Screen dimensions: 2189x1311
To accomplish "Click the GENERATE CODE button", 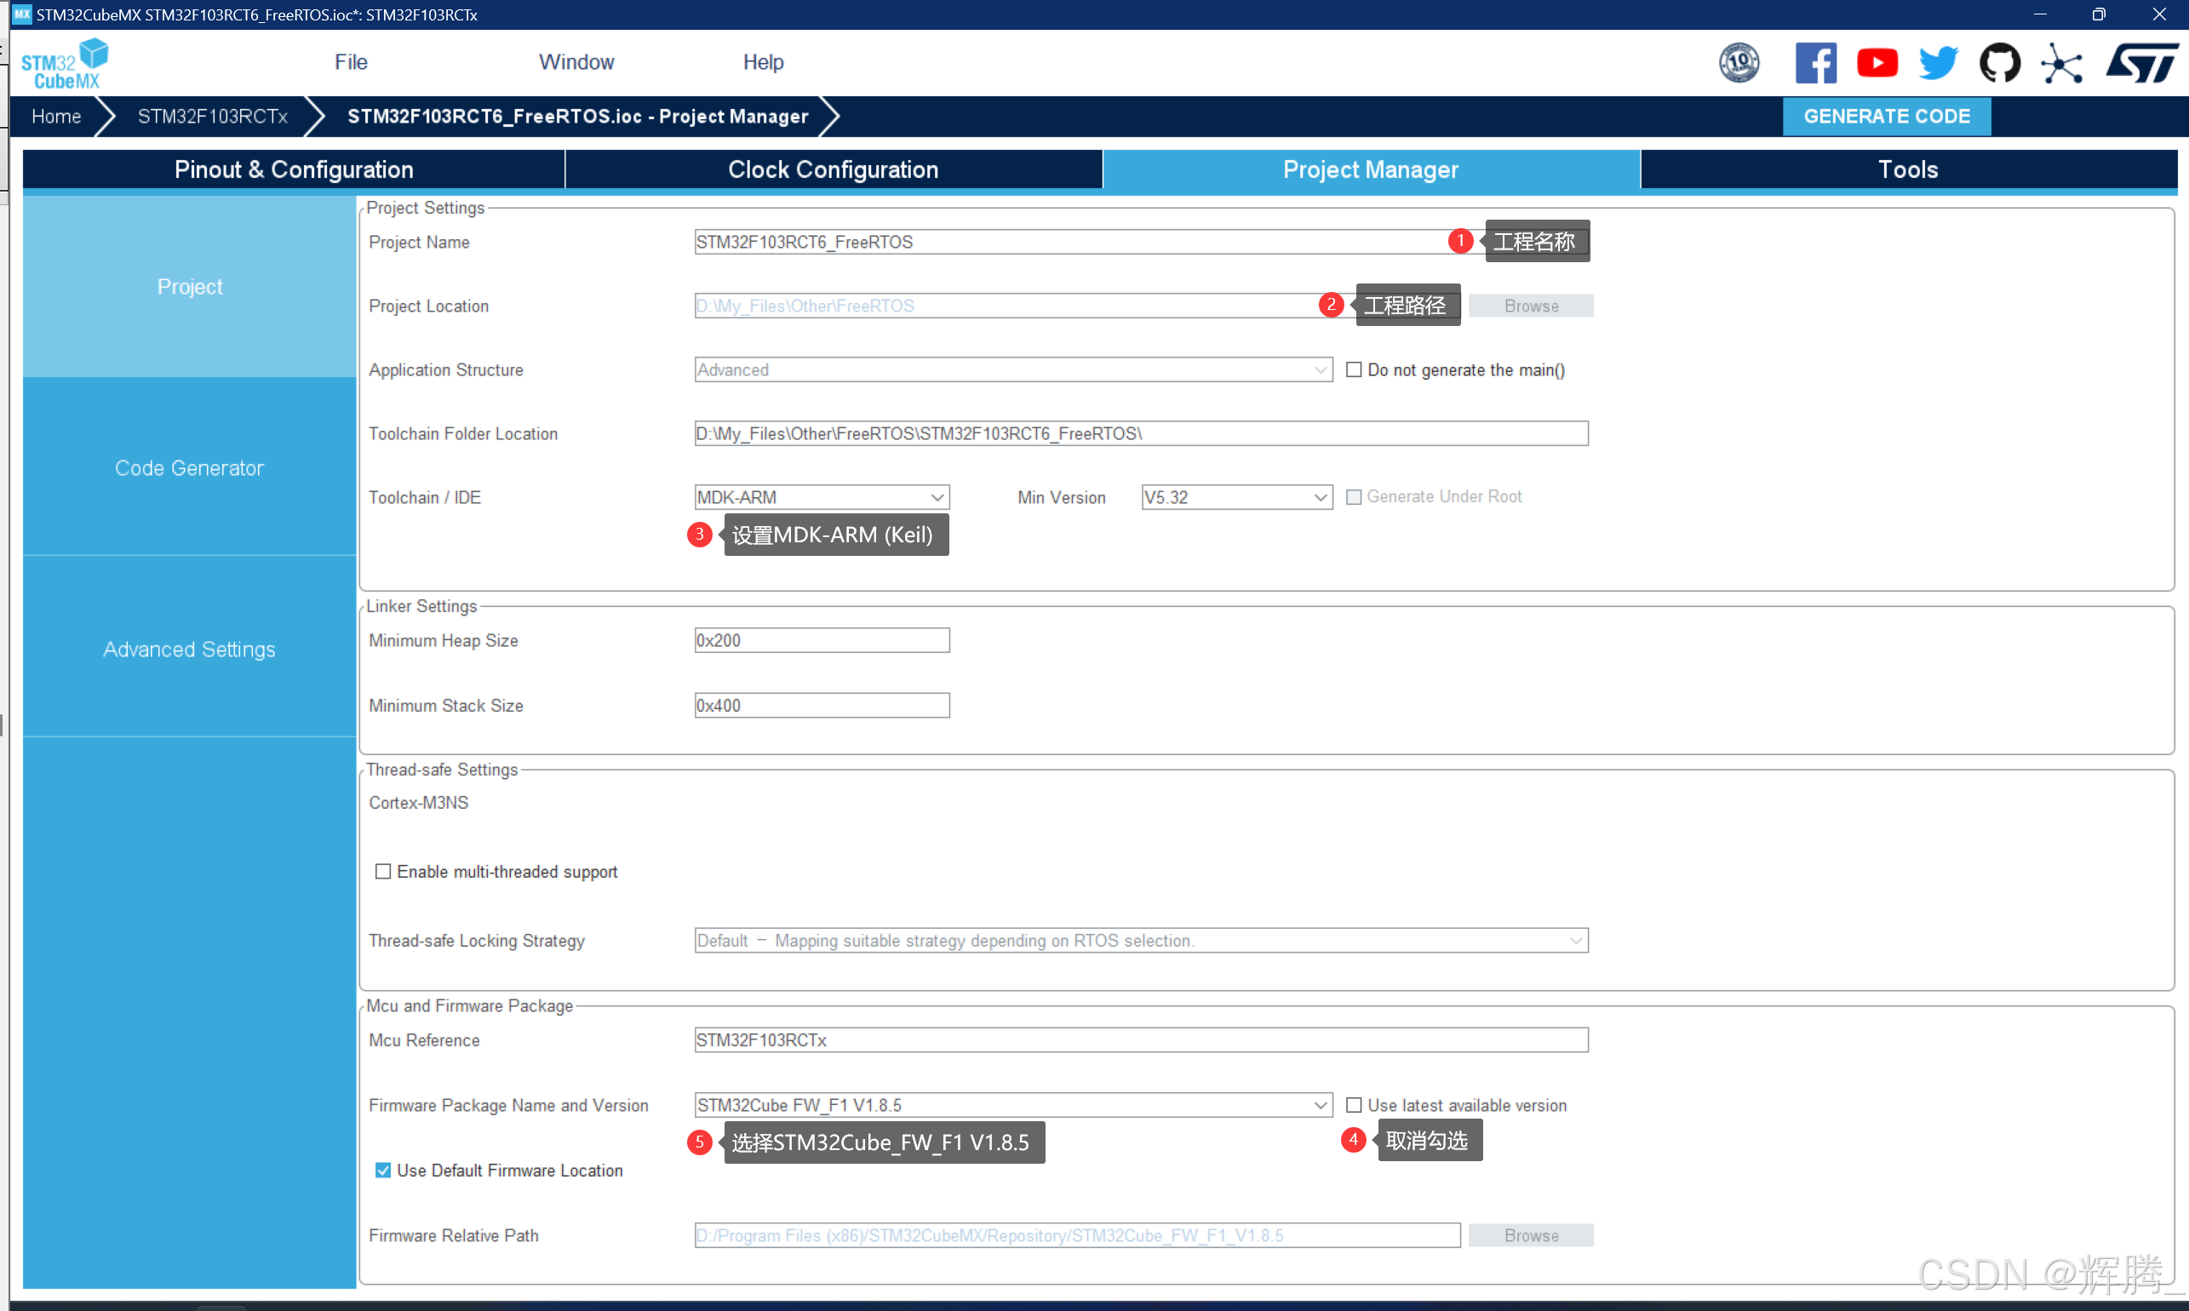I will tap(1886, 116).
